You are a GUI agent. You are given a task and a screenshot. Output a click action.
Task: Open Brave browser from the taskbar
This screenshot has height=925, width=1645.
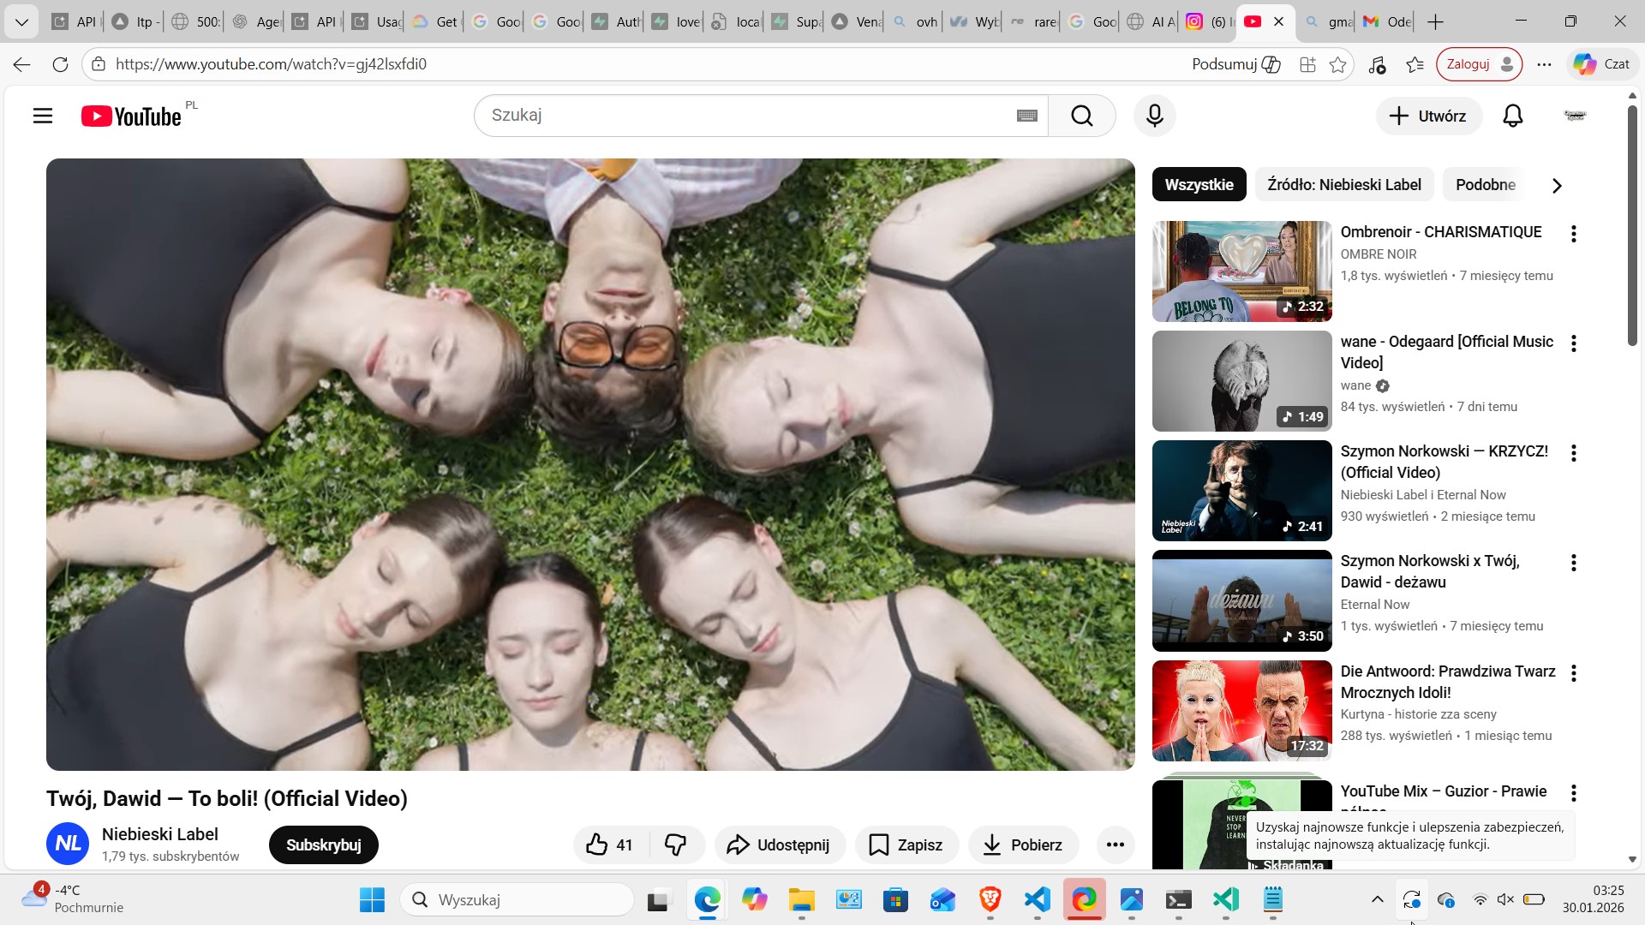pos(990,899)
